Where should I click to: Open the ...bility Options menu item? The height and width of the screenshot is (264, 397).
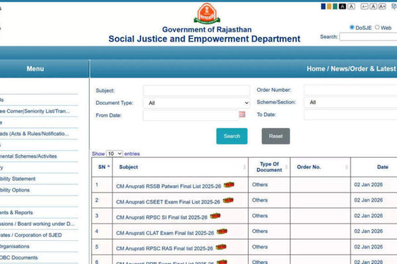point(15,190)
